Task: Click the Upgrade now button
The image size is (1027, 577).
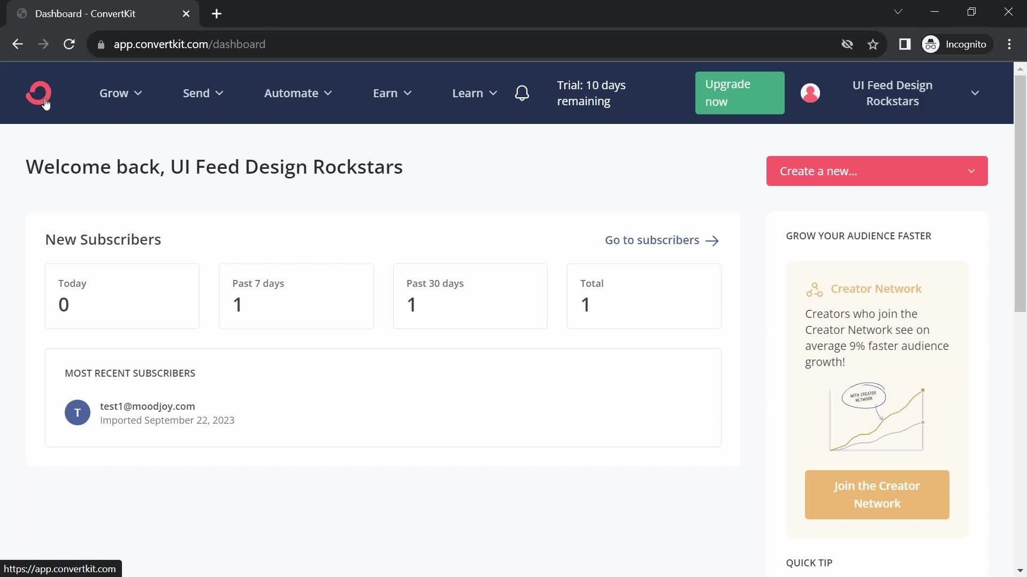Action: click(x=740, y=93)
